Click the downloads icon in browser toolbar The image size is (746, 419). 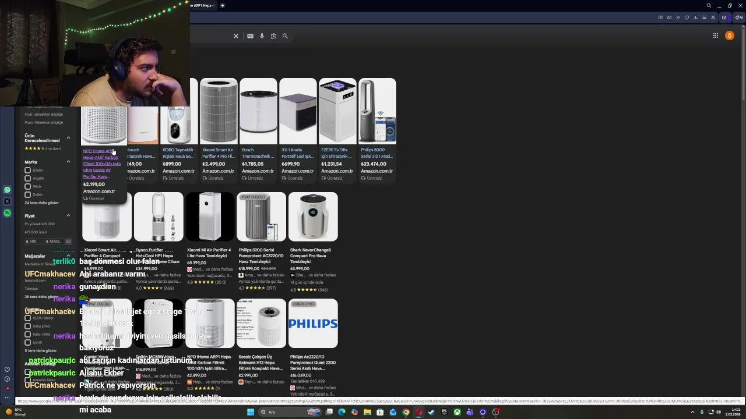695,17
